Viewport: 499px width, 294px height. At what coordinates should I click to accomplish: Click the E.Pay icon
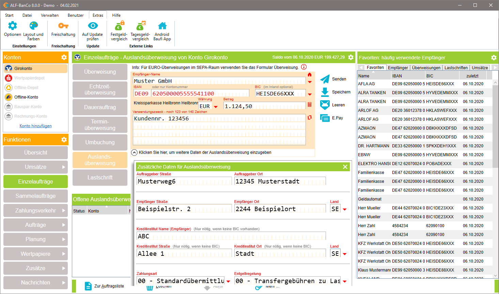[325, 118]
